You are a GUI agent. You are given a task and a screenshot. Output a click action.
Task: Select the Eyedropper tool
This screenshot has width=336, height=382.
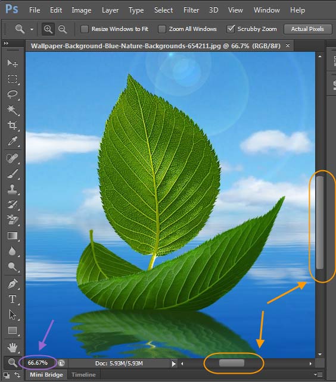[12, 141]
